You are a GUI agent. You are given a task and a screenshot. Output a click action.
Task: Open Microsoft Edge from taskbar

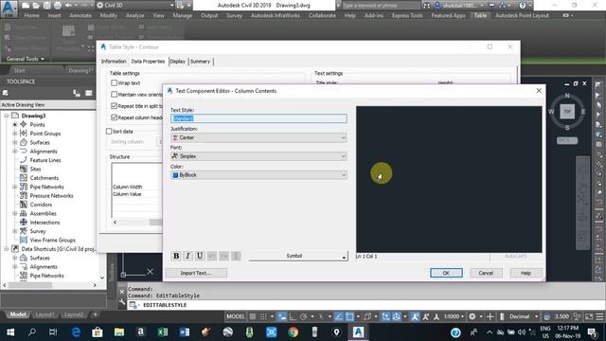pyautogui.click(x=76, y=332)
